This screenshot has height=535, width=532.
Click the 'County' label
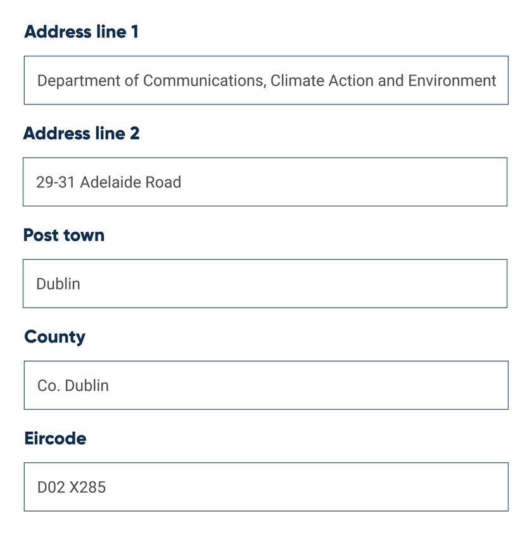[54, 337]
